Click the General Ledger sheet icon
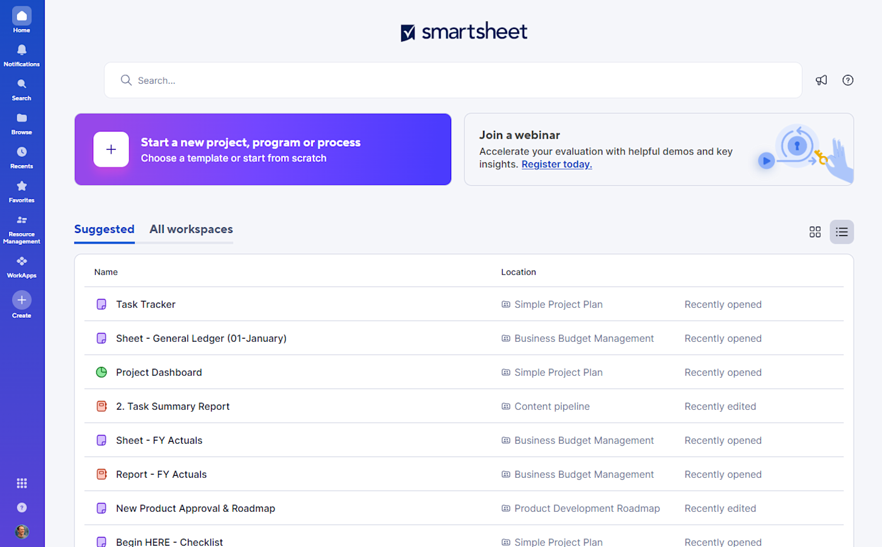The image size is (882, 547). pos(101,338)
